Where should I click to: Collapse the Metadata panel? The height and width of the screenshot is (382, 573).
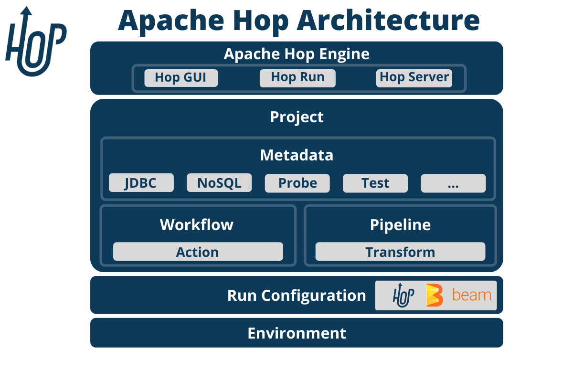tap(297, 155)
